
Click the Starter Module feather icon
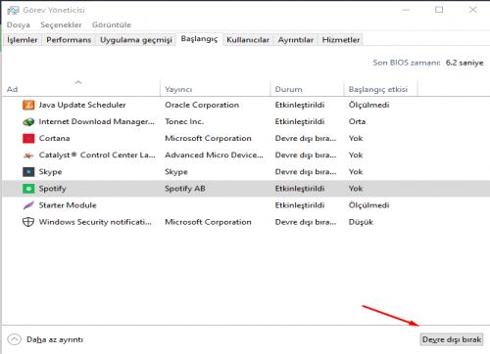[28, 205]
